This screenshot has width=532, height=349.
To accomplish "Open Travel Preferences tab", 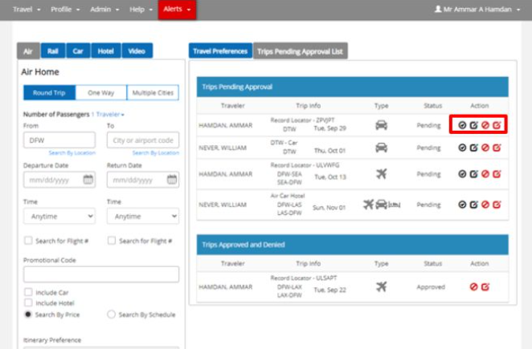I will tap(220, 51).
